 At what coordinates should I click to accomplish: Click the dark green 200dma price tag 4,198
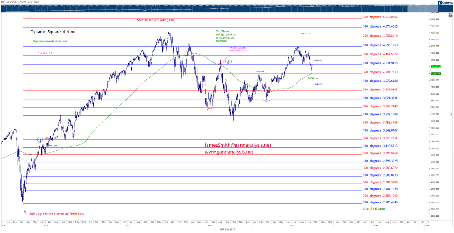coord(435,73)
